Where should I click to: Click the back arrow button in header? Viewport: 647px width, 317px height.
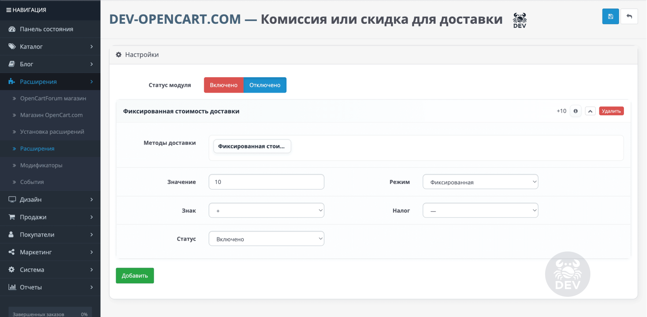(x=629, y=17)
